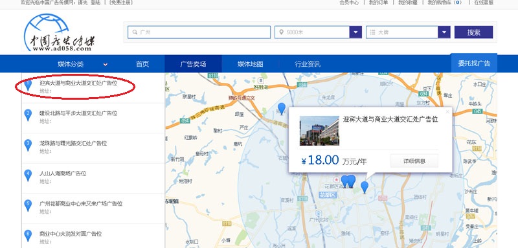Click the 中国广告传媒 globe logo
518x248 pixels.
coord(59,32)
